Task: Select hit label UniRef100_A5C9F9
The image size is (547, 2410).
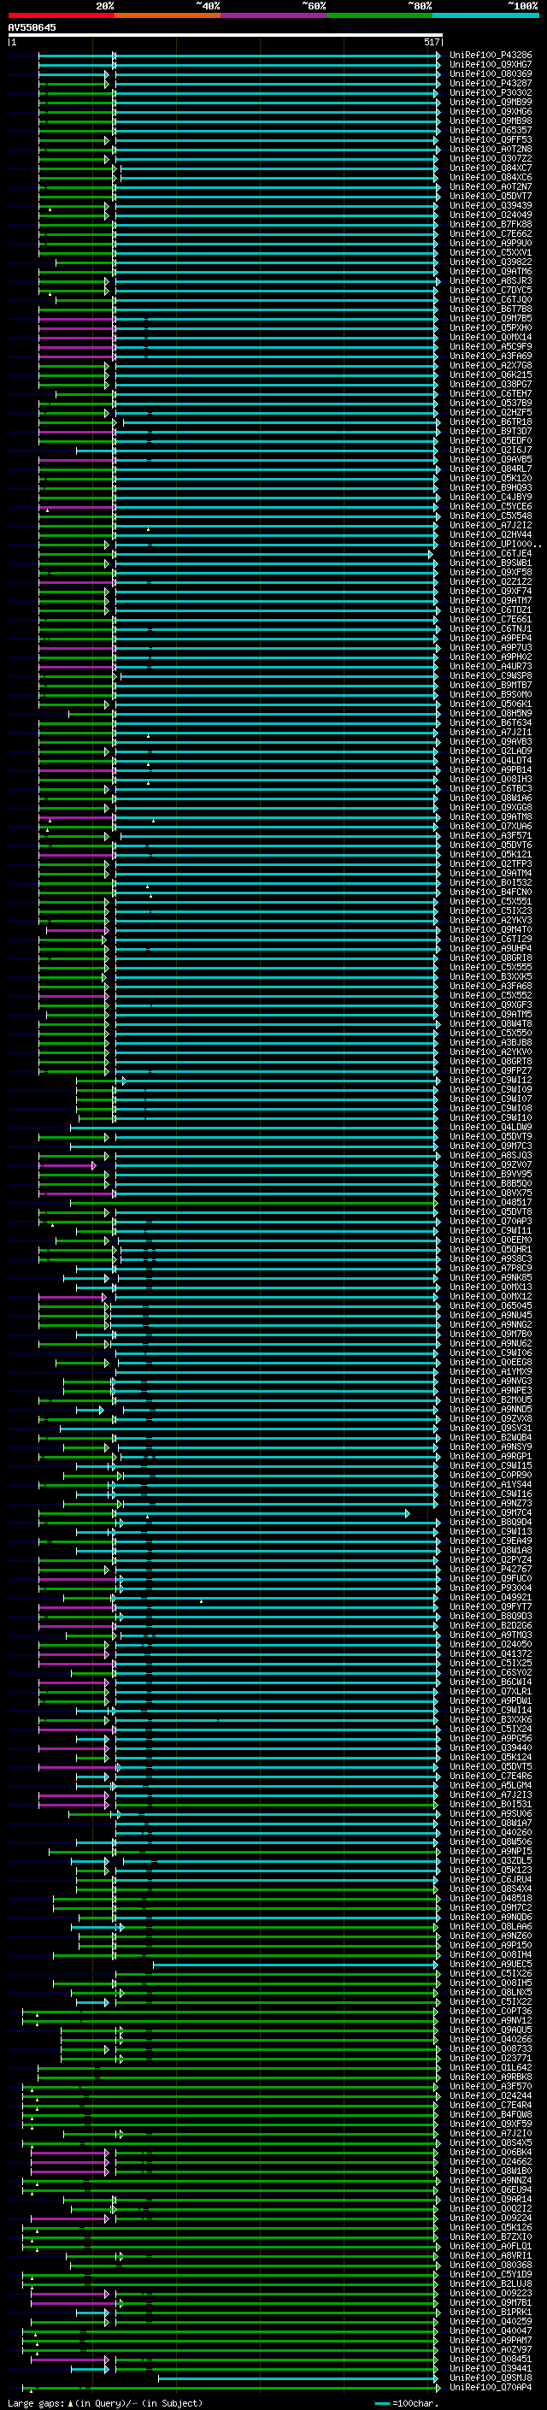Action: [491, 346]
